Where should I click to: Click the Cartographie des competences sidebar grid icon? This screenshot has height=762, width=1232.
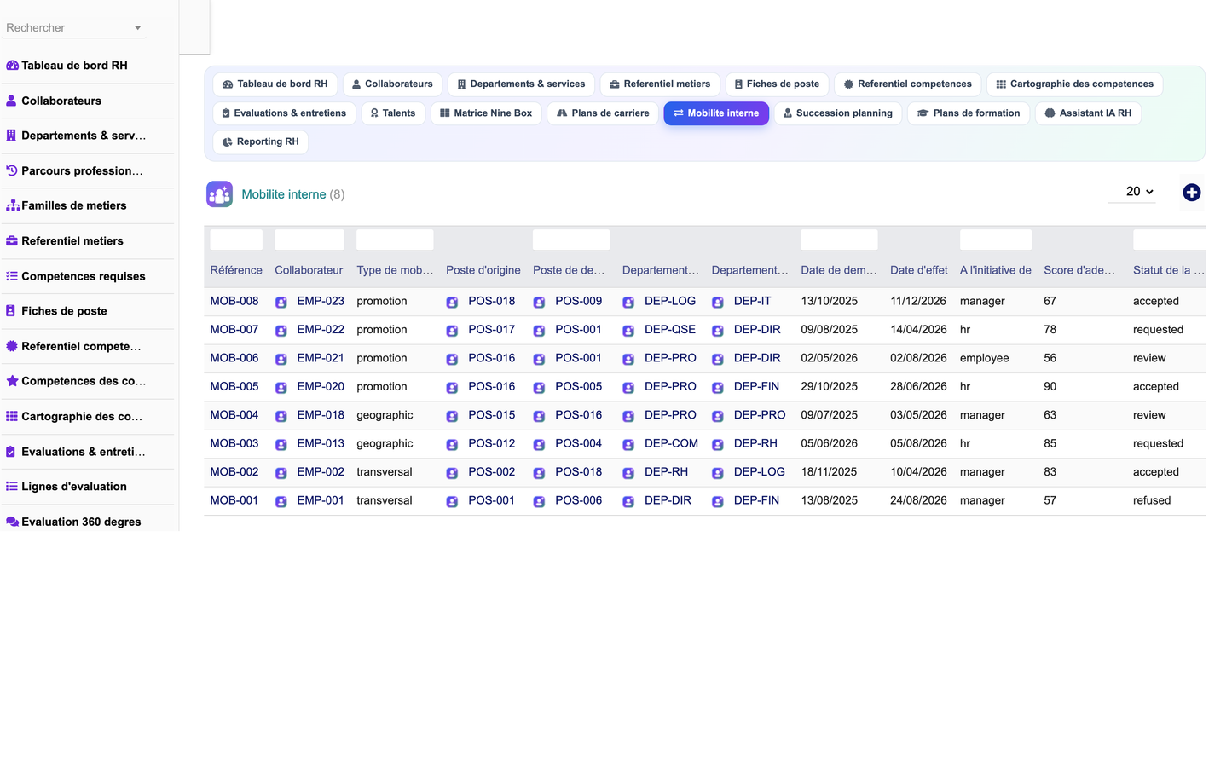(12, 417)
